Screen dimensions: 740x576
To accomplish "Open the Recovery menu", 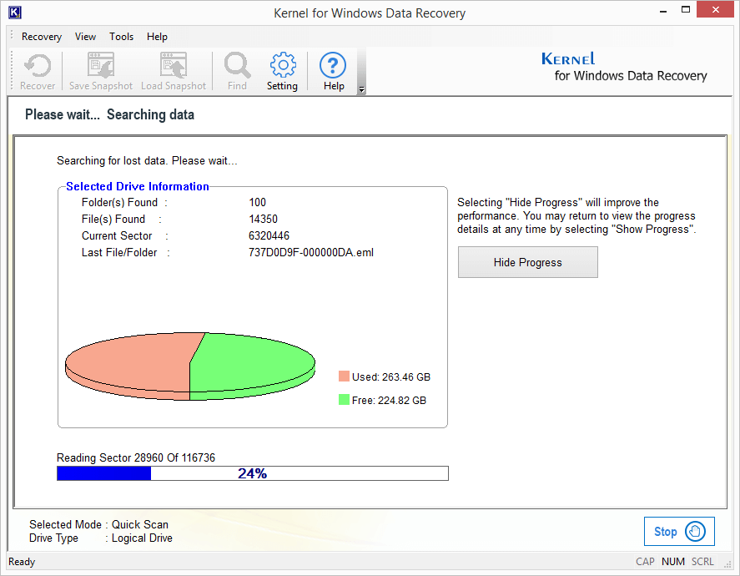I will pos(42,37).
